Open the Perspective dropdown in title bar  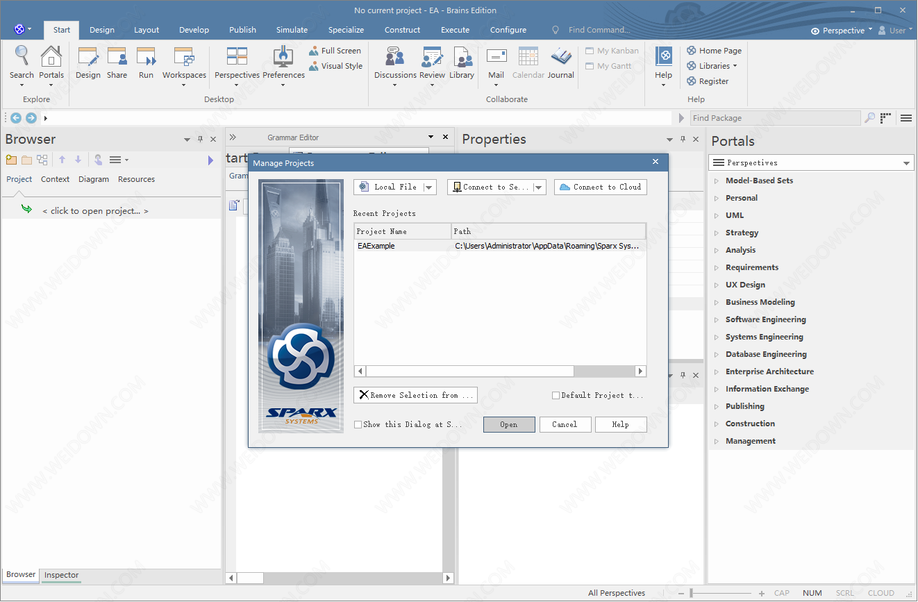842,31
